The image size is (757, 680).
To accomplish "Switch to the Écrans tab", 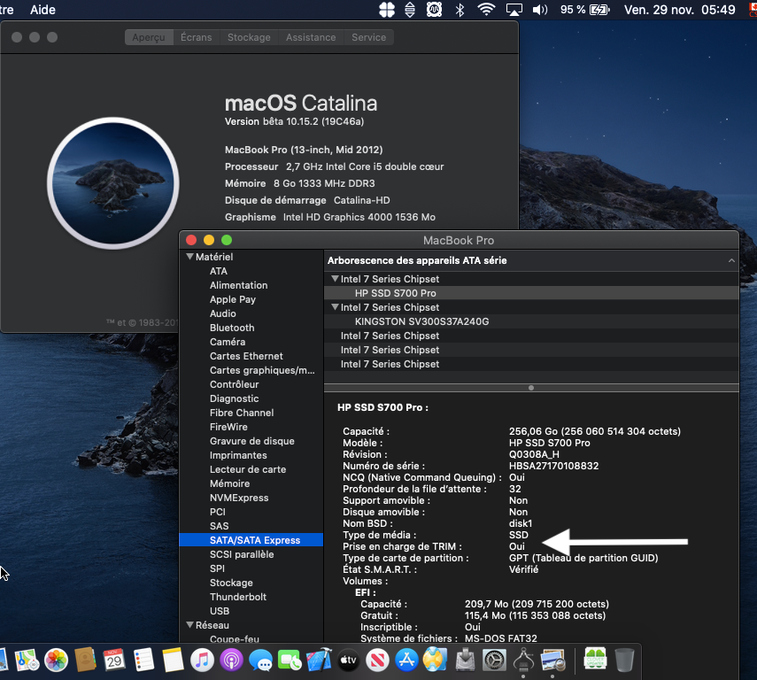I will (x=196, y=37).
